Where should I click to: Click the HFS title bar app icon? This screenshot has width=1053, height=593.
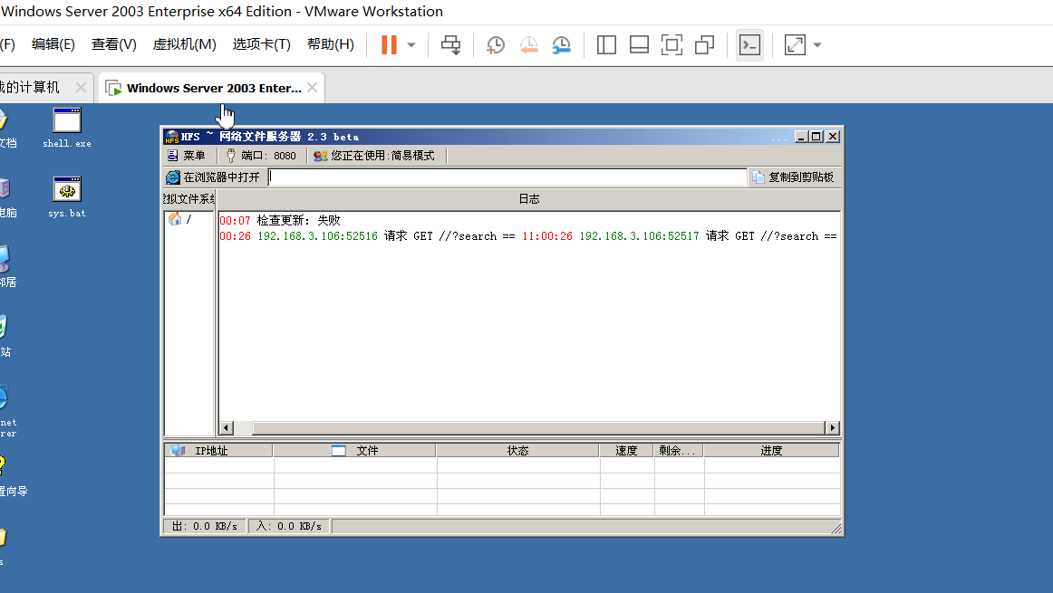click(172, 137)
